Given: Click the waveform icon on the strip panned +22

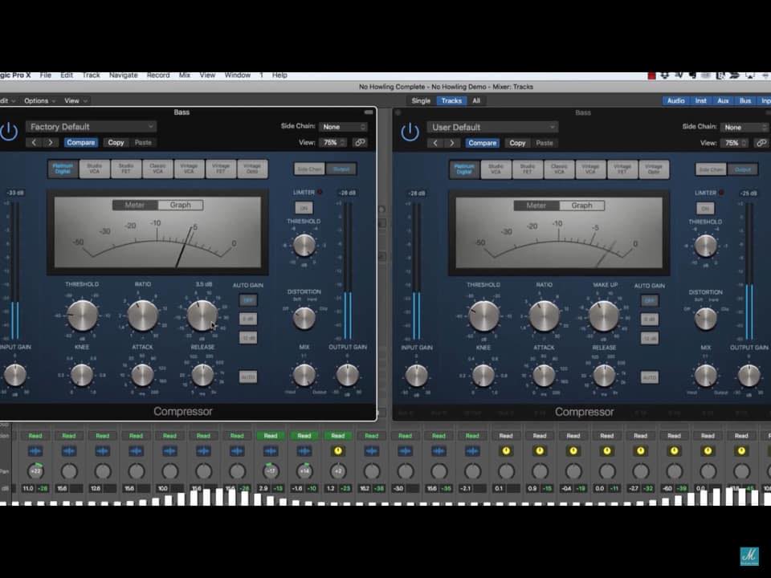Looking at the screenshot, I should 35,450.
